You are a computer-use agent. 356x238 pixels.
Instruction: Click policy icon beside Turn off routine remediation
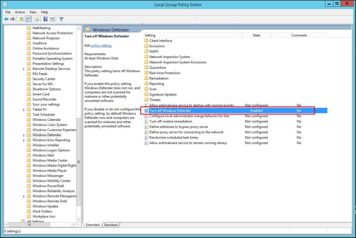coord(146,121)
